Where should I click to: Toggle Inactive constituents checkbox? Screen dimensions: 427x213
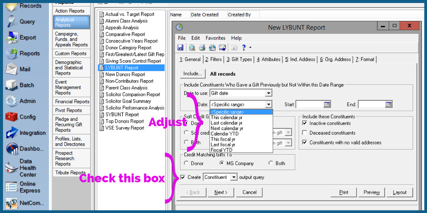click(305, 123)
